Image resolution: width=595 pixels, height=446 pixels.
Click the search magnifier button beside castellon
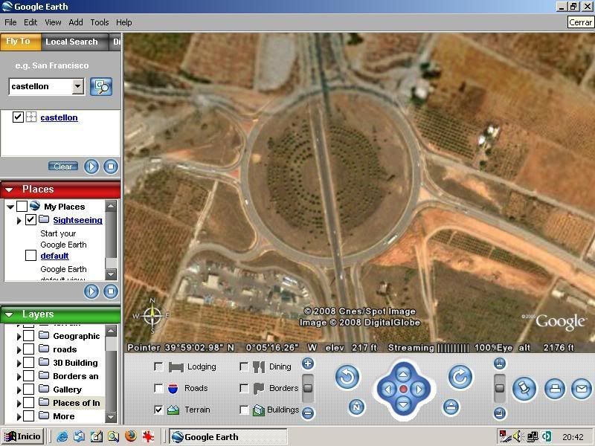(x=101, y=86)
